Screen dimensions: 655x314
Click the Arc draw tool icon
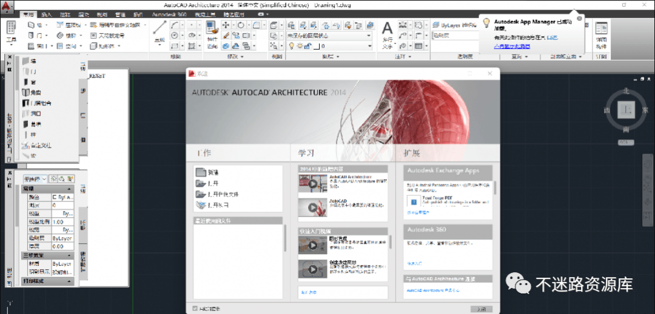click(175, 25)
